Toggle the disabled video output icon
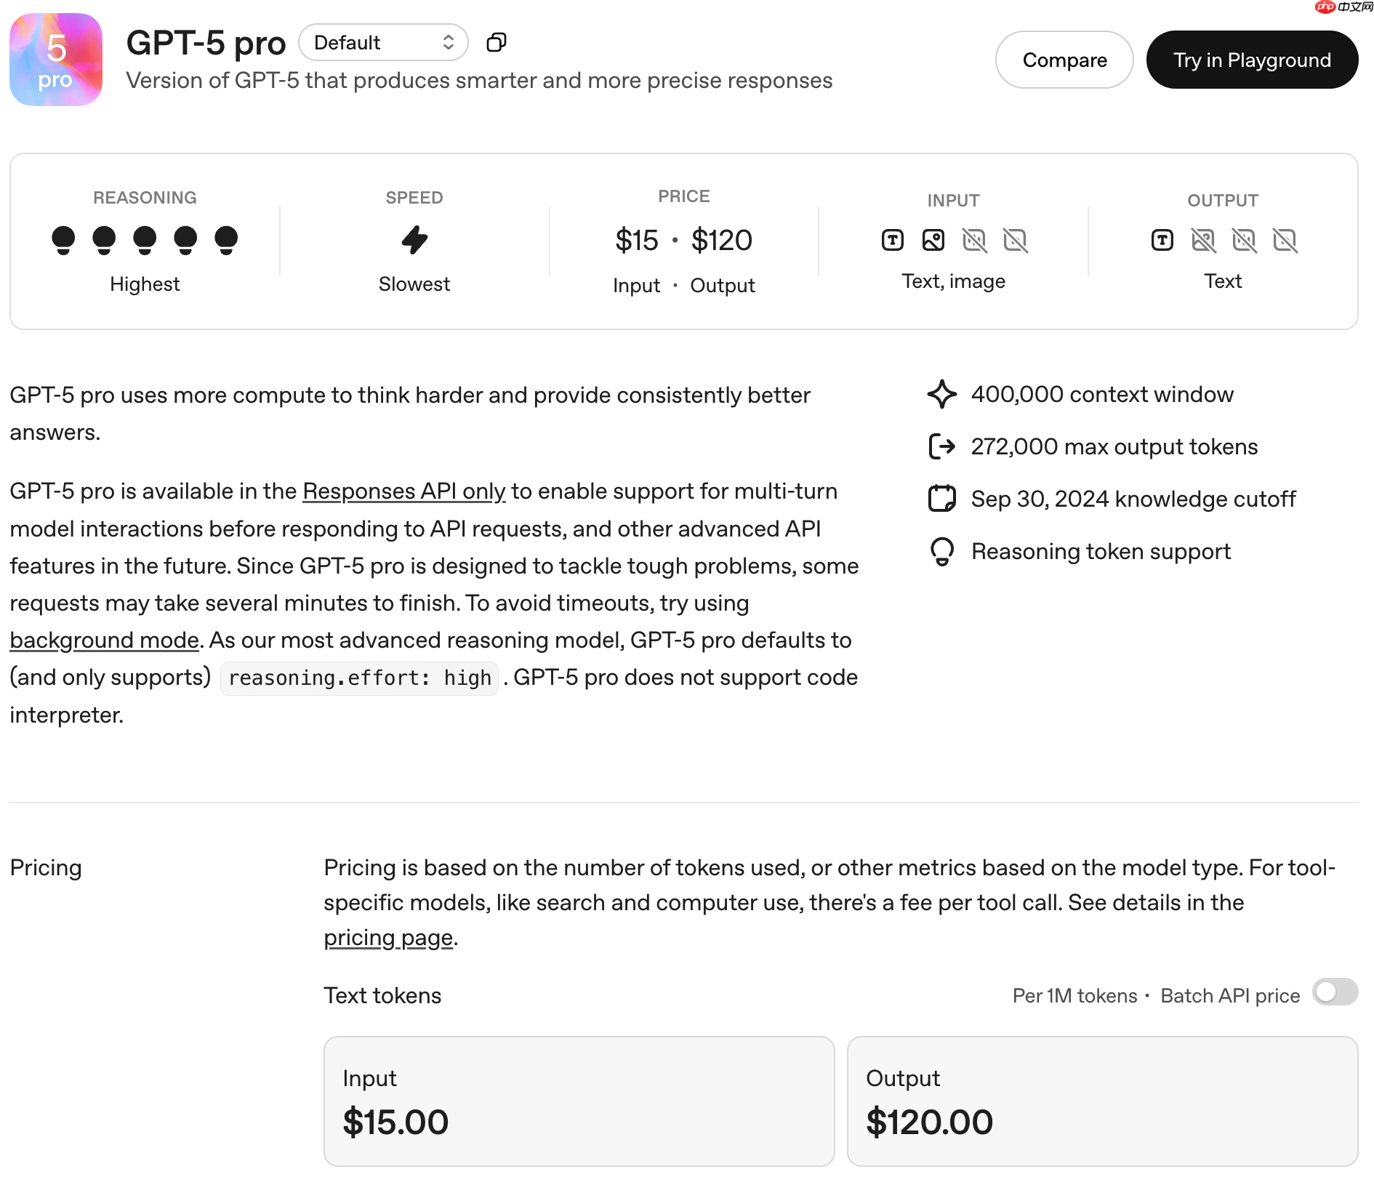The height and width of the screenshot is (1185, 1374). pyautogui.click(x=1285, y=240)
